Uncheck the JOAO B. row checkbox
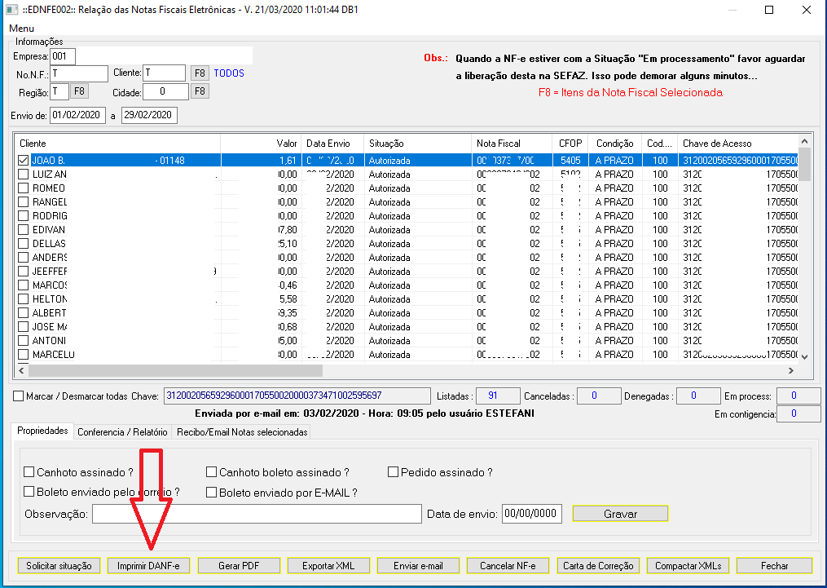827x588 pixels. coord(23,161)
